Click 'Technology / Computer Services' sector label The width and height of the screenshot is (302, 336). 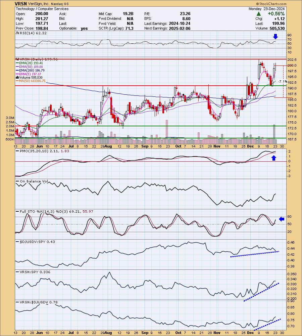tap(42, 9)
